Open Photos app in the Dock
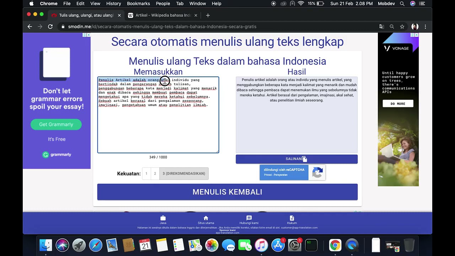455x256 pixels. pyautogui.click(x=212, y=245)
